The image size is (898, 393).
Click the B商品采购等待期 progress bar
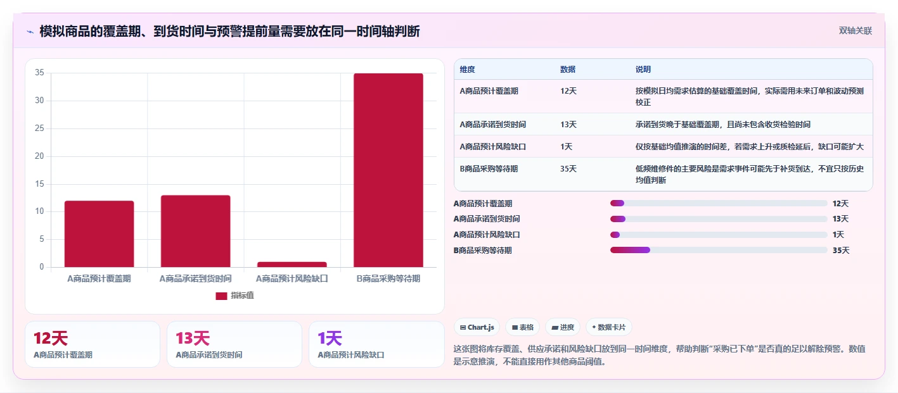tap(719, 250)
